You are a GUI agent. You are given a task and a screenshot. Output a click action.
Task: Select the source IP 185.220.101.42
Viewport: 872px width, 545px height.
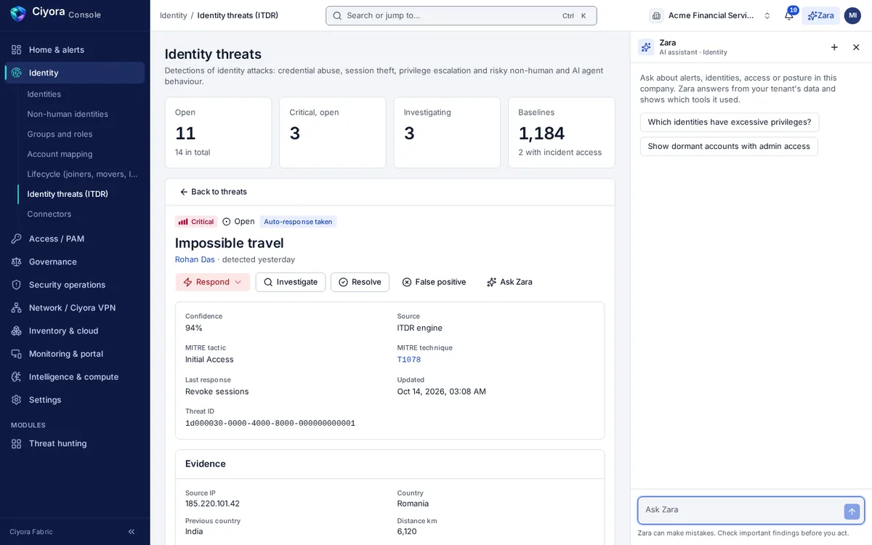(212, 504)
